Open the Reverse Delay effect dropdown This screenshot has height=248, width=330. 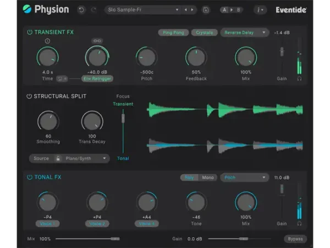pyautogui.click(x=245, y=33)
